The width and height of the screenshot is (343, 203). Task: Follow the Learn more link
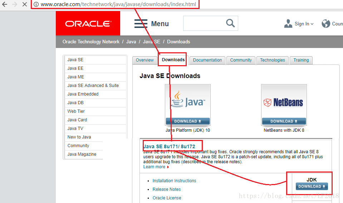[x=154, y=167]
